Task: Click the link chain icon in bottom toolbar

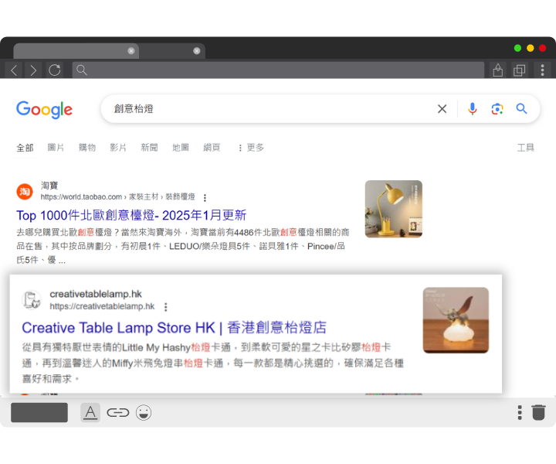Action: pos(117,413)
